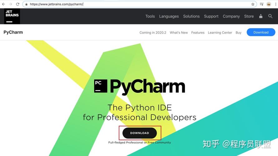
Task: Open the Languages menu
Action: [x=169, y=16]
